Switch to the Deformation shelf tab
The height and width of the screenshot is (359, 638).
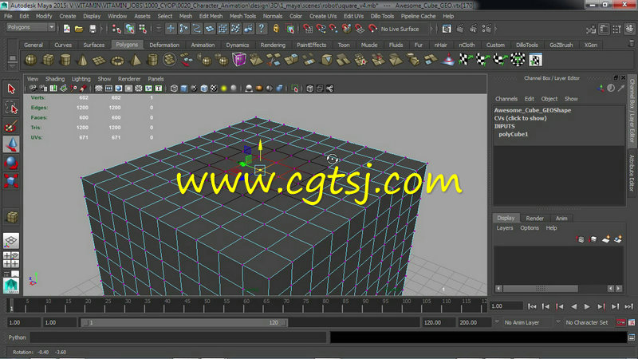point(164,45)
